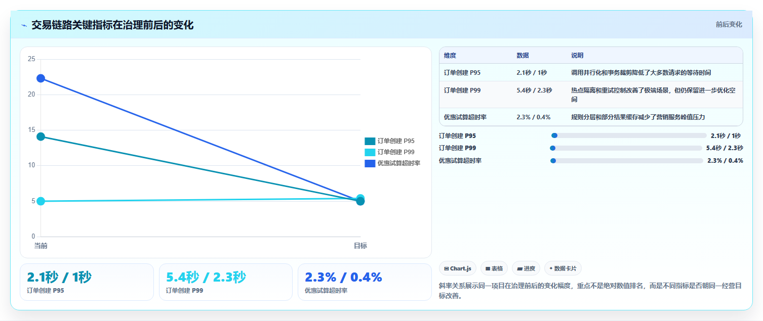Click the 5.4秒 / 2.3秒 value beside progress bar
Image resolution: width=763 pixels, height=321 pixels.
[x=725, y=148]
